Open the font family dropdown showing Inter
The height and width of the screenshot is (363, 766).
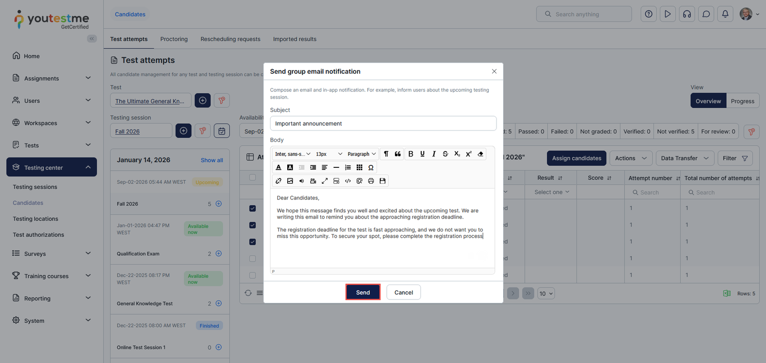[x=293, y=154]
